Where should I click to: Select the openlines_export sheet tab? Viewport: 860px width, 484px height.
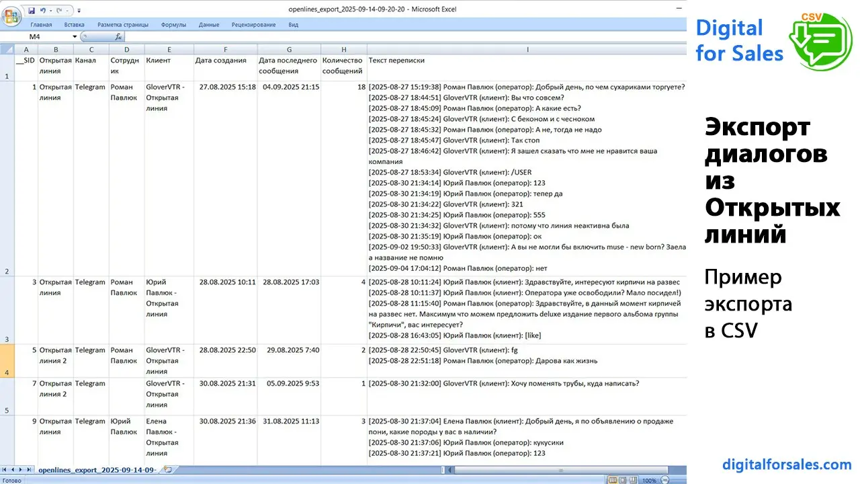tap(97, 469)
